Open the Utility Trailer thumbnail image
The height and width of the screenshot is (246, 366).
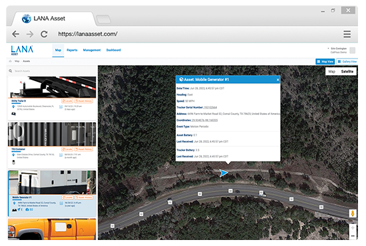pos(52,87)
